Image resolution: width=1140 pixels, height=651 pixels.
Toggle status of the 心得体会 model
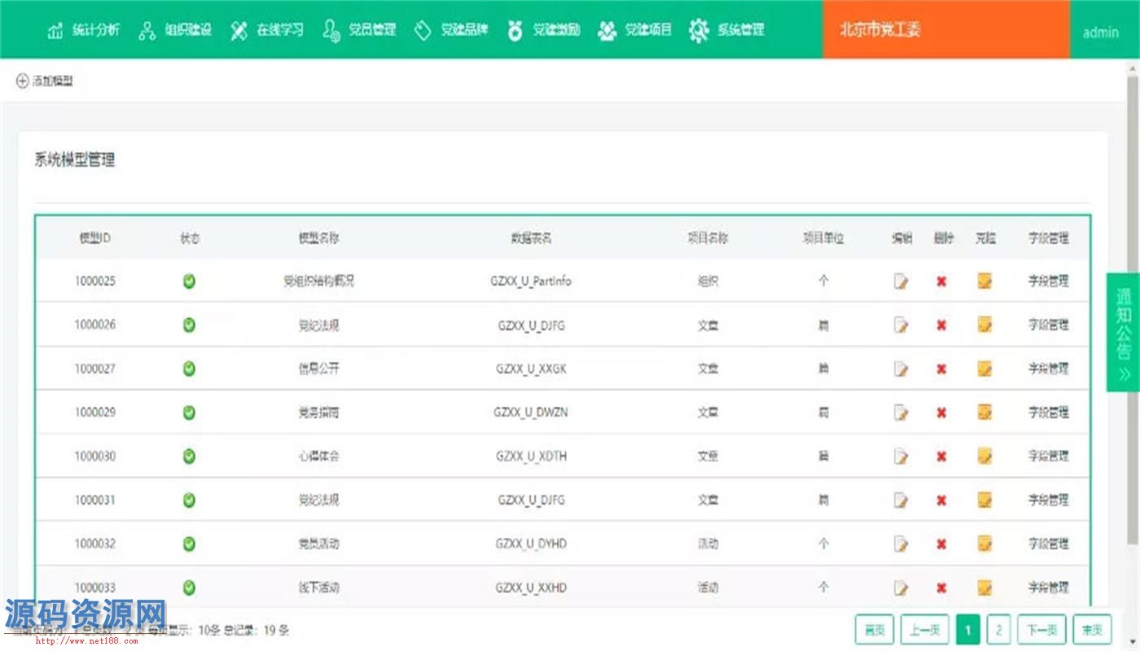[x=189, y=457]
